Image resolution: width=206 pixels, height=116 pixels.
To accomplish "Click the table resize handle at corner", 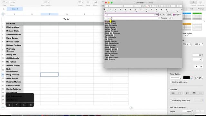I will coord(131,108).
